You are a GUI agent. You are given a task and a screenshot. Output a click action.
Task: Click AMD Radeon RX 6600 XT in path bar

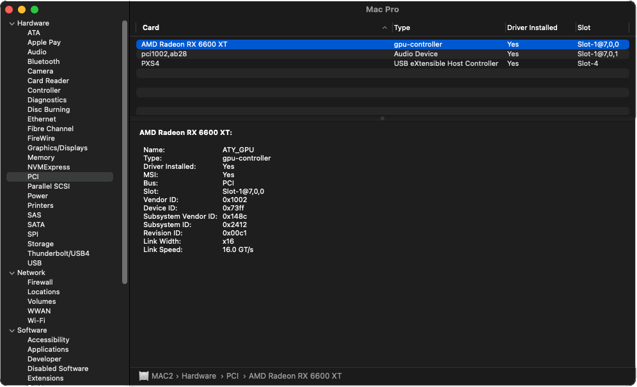[x=295, y=376]
